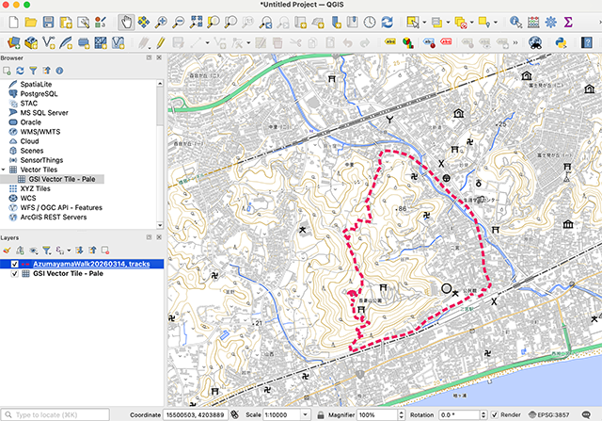Click the Browser Collapse All icon
This screenshot has width=602, height=421.
pos(46,71)
